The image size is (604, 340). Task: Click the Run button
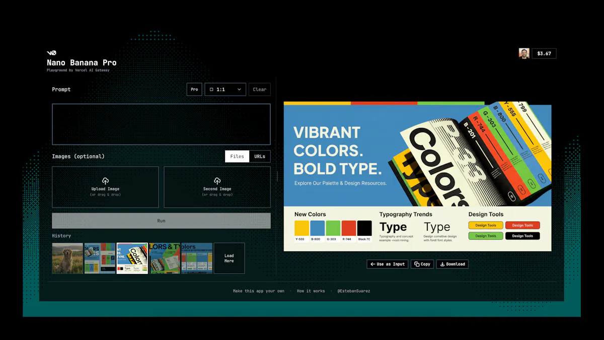point(161,221)
